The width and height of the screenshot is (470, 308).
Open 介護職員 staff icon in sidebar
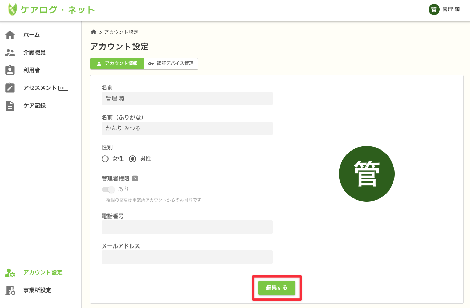point(10,52)
